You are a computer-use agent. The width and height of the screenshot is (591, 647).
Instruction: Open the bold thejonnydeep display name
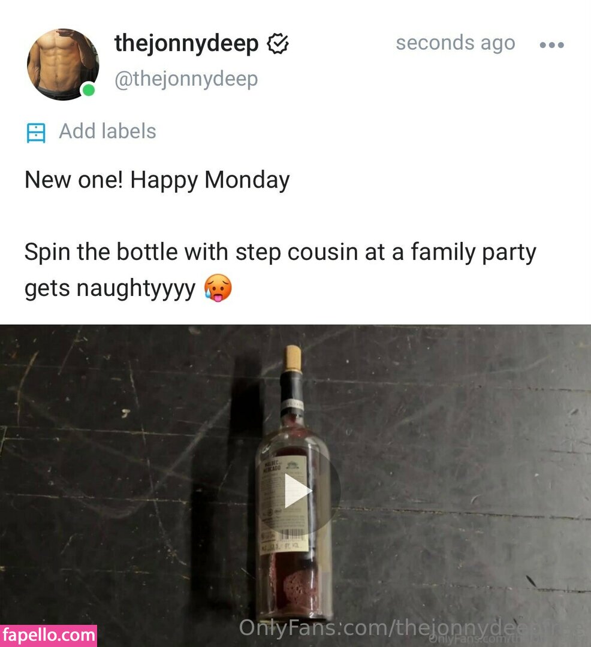(x=186, y=43)
